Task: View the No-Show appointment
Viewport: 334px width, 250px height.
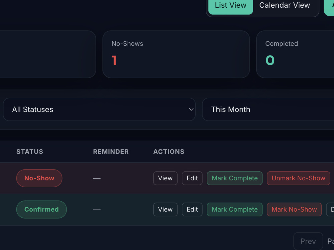Action: 165,178
